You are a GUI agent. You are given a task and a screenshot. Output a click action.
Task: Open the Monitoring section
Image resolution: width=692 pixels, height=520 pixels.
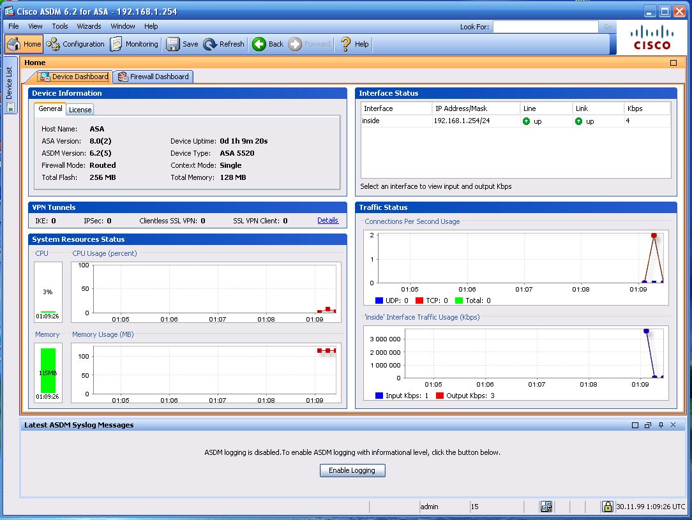pos(134,44)
